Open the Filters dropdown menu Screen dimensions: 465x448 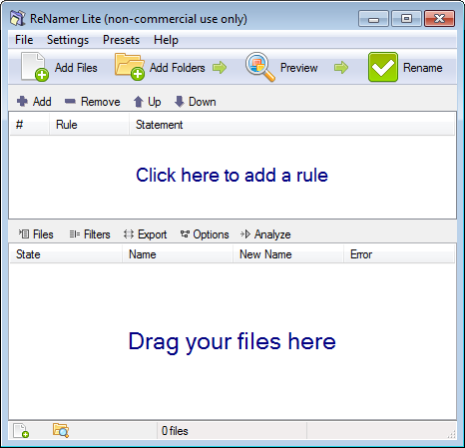90,234
